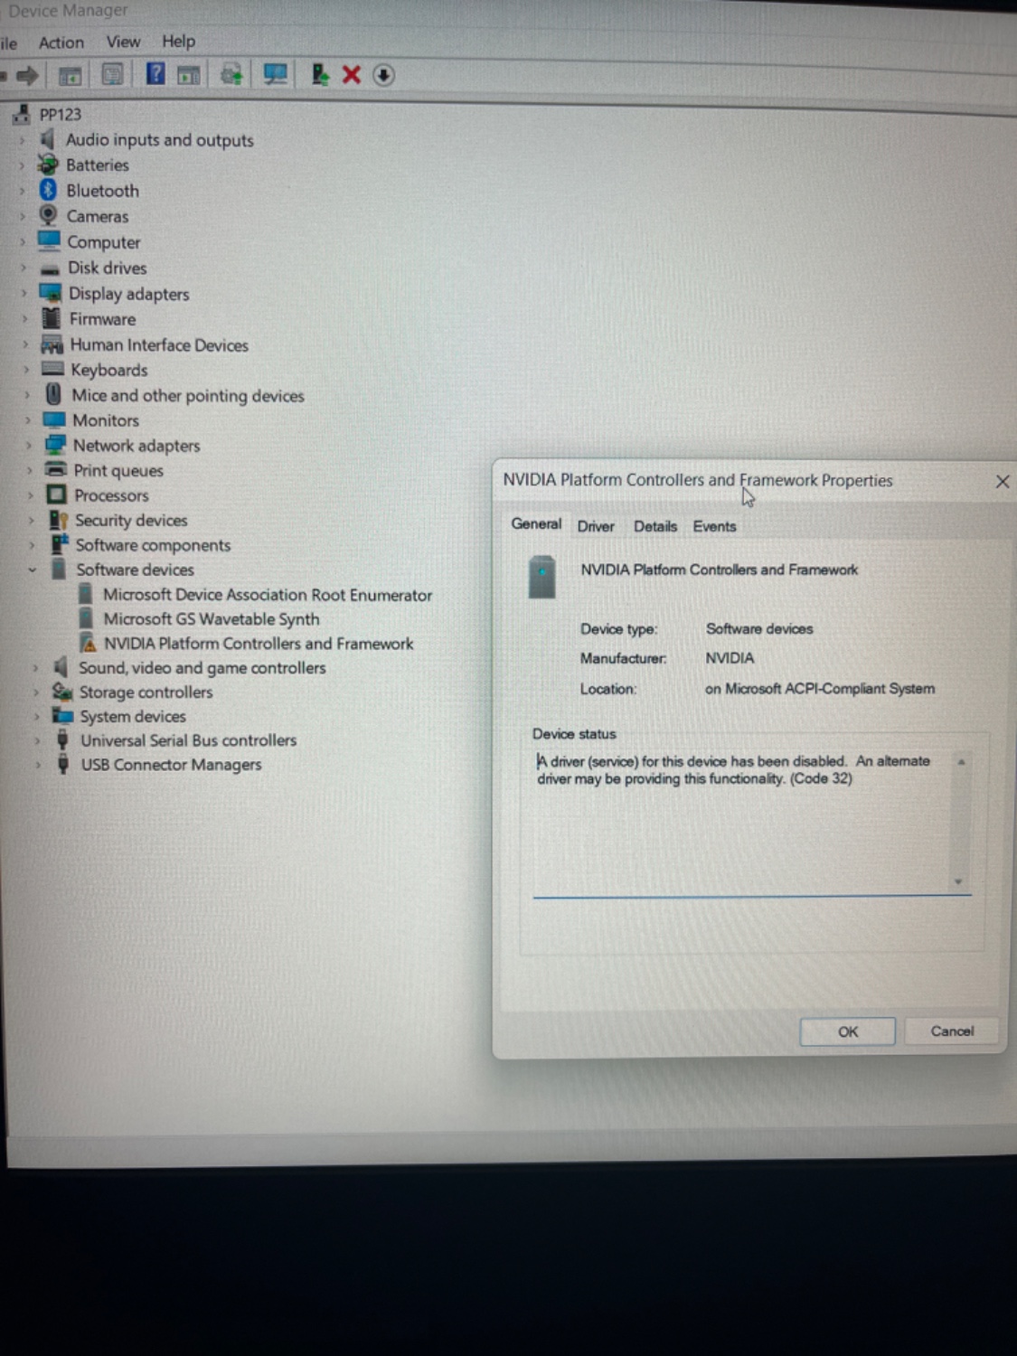Click Scan for hardware changes icon
The height and width of the screenshot is (1356, 1017).
pos(275,74)
